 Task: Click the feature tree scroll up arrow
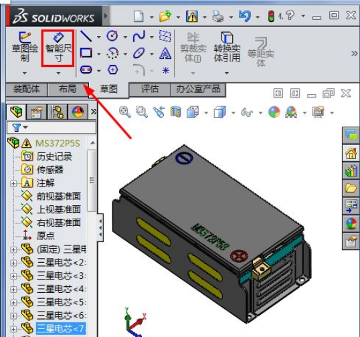(92, 143)
